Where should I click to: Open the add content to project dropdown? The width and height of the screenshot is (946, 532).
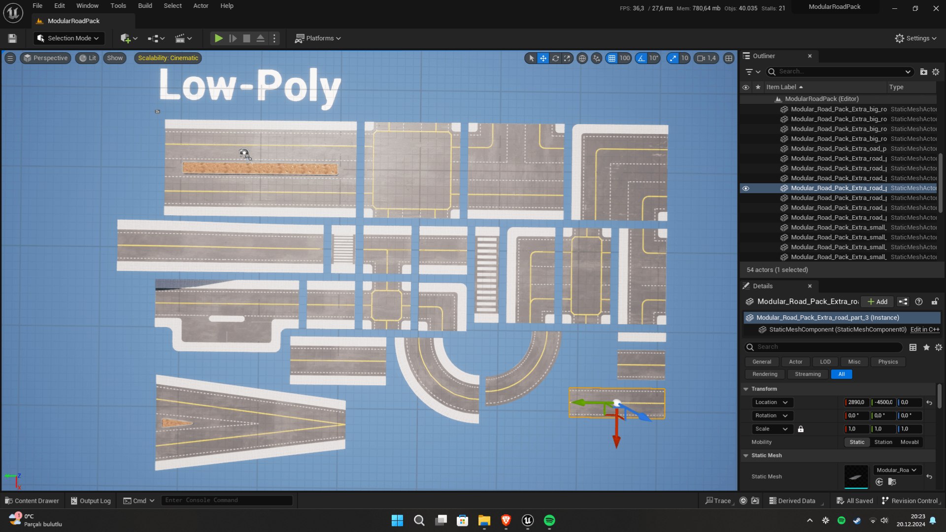[x=129, y=38]
